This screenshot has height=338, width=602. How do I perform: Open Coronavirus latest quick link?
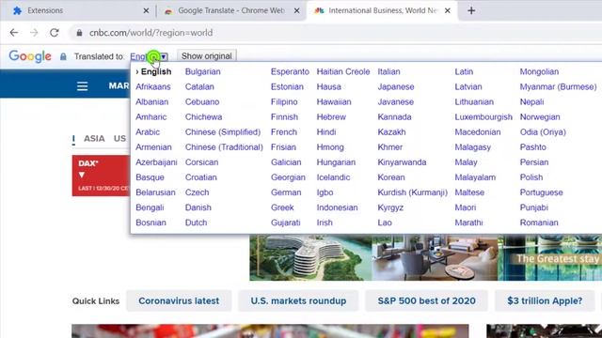tap(179, 300)
